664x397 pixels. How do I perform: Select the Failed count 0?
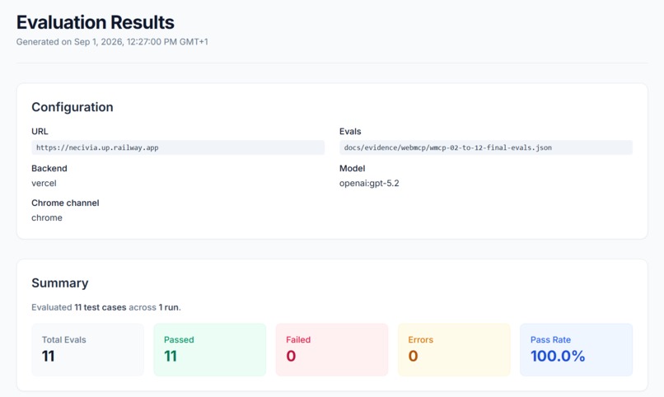pos(291,356)
